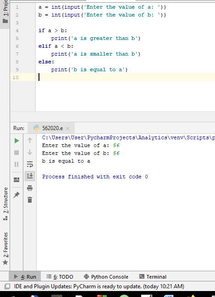The height and width of the screenshot is (297, 215).
Task: Click the IDE and Plugin Updates notification
Action: (x=99, y=286)
